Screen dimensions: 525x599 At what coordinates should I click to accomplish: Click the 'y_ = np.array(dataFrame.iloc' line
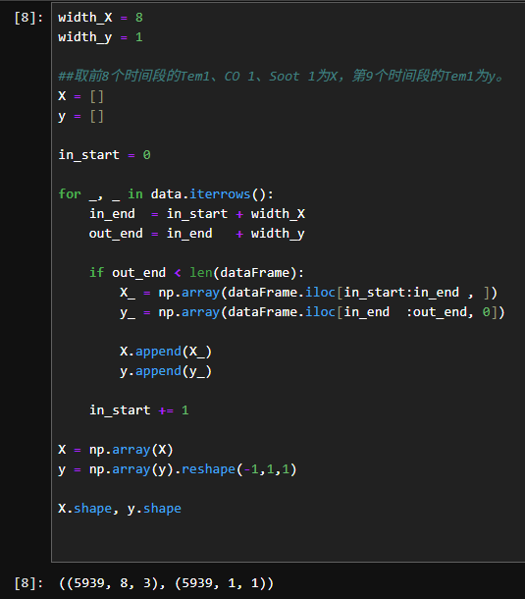click(312, 312)
